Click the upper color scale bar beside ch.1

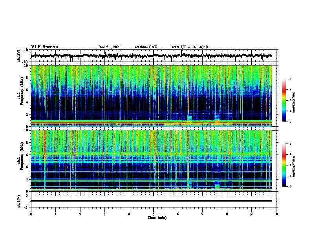284,100
